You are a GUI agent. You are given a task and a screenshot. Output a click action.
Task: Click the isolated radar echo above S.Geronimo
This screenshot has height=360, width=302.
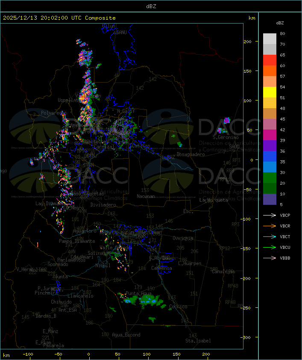tap(227, 120)
